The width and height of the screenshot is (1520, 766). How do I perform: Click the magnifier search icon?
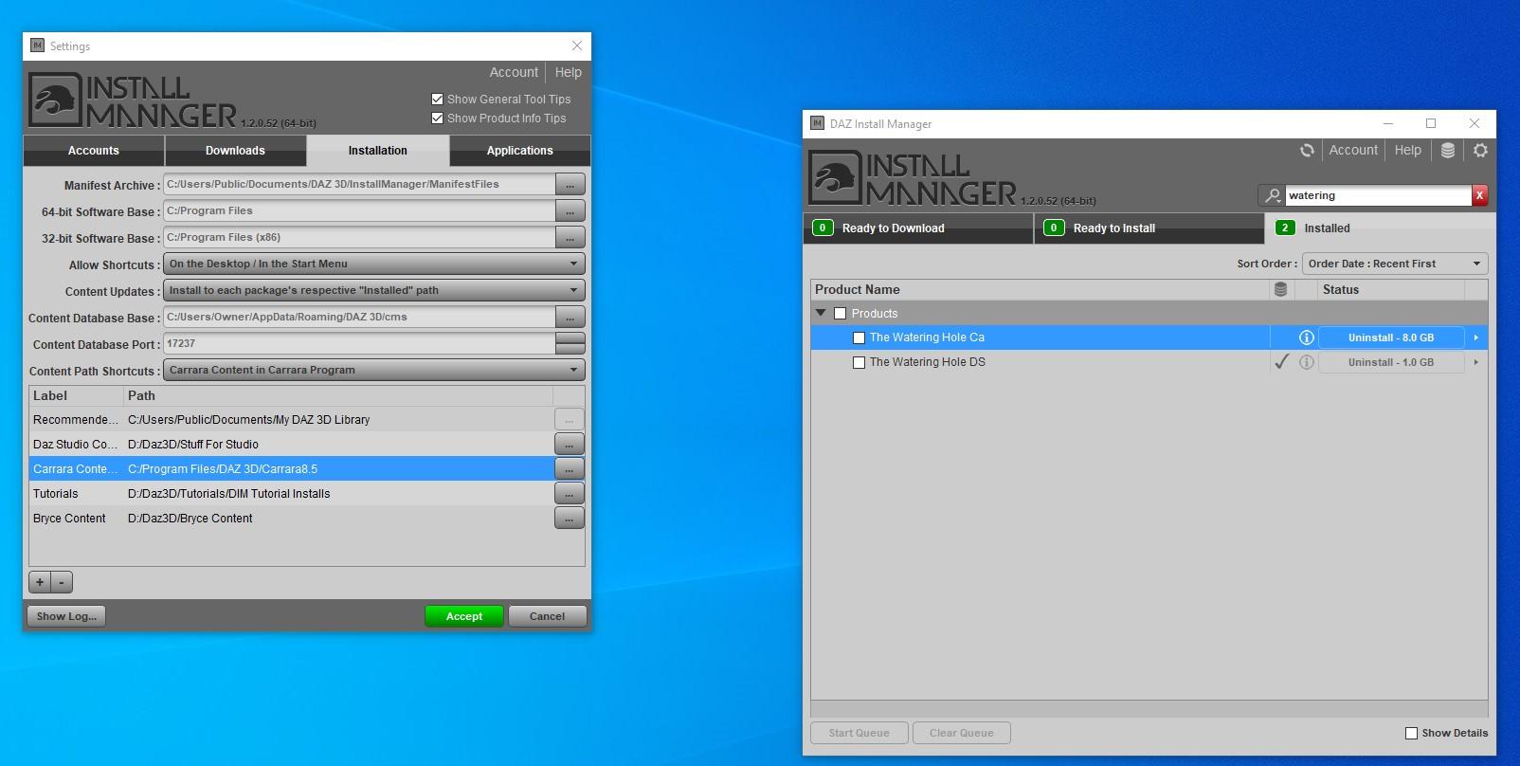pyautogui.click(x=1272, y=195)
